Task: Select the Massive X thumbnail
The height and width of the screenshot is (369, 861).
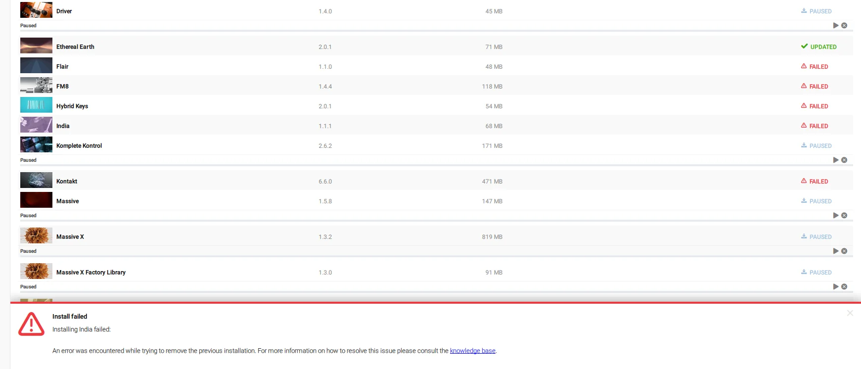Action: click(x=36, y=235)
